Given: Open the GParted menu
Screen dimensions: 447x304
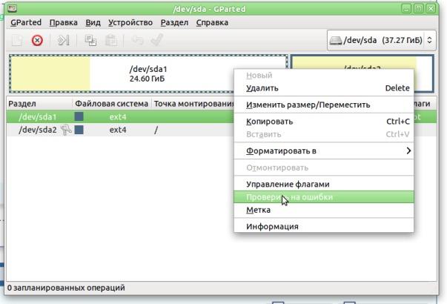Looking at the screenshot, I should [x=26, y=22].
